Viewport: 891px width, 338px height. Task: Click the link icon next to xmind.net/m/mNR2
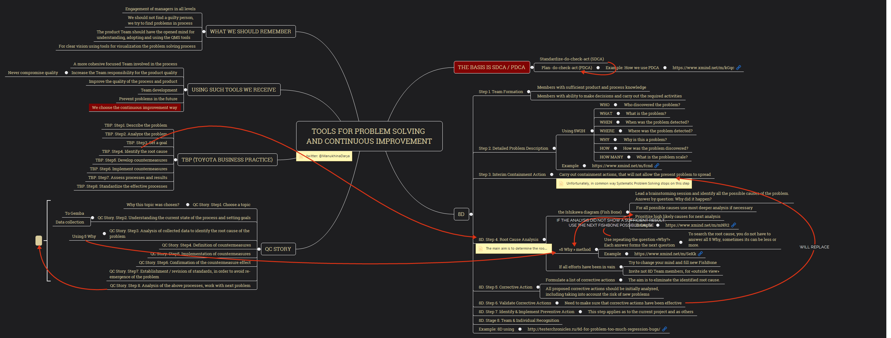tap(734, 225)
